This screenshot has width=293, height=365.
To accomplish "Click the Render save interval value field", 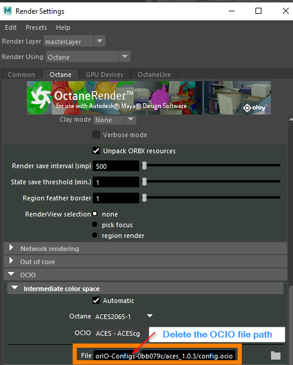I will [x=116, y=166].
